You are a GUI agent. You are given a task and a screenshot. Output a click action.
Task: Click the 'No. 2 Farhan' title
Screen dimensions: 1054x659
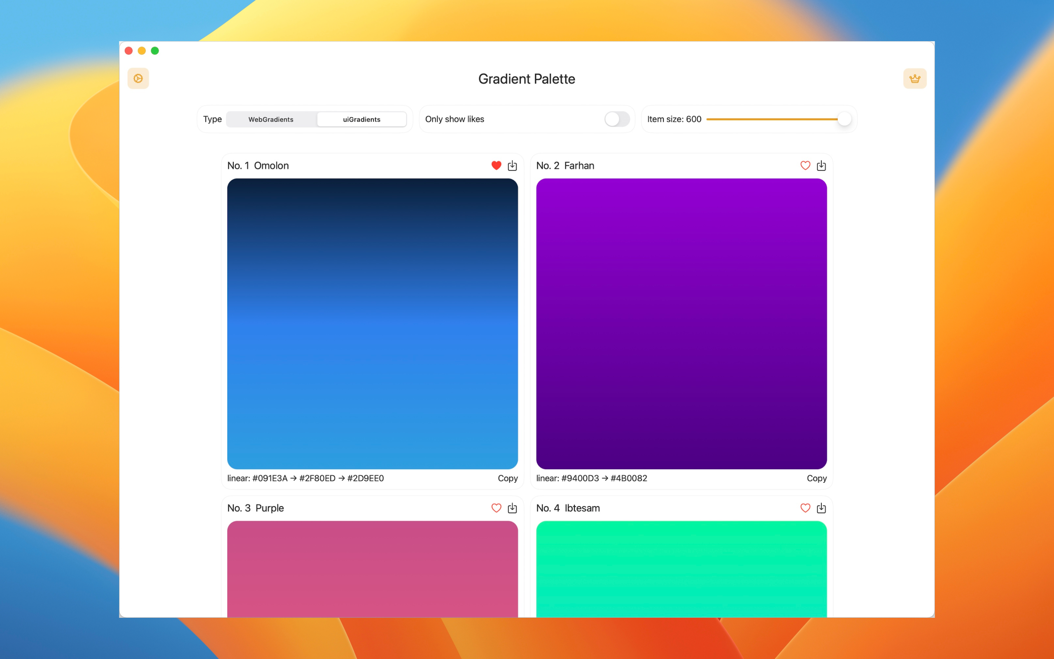pyautogui.click(x=565, y=166)
